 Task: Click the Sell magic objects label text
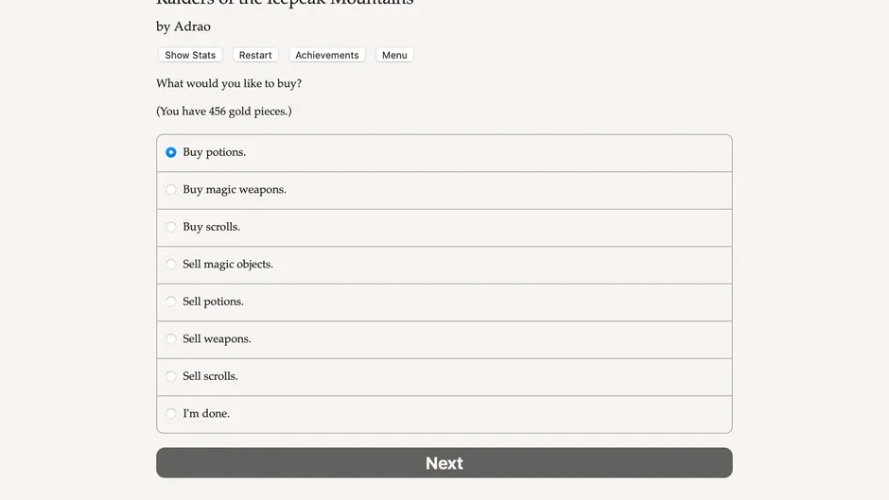(x=227, y=265)
